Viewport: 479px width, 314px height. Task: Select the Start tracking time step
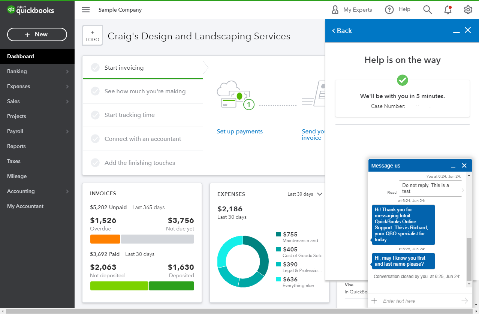point(143,115)
